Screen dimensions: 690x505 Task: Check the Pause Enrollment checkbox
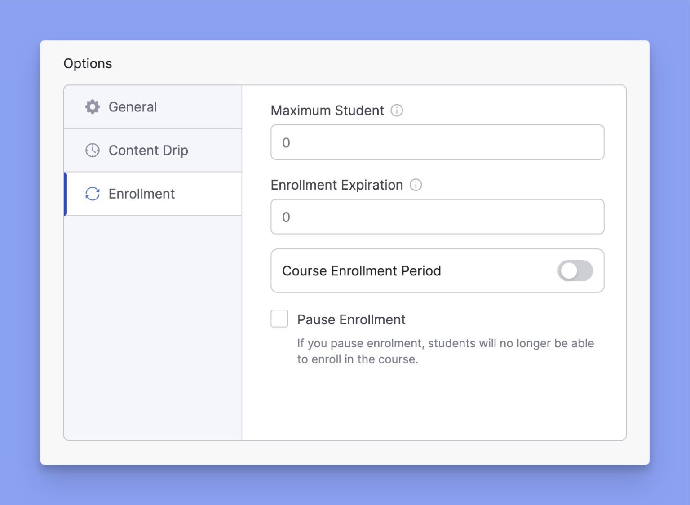click(x=279, y=319)
